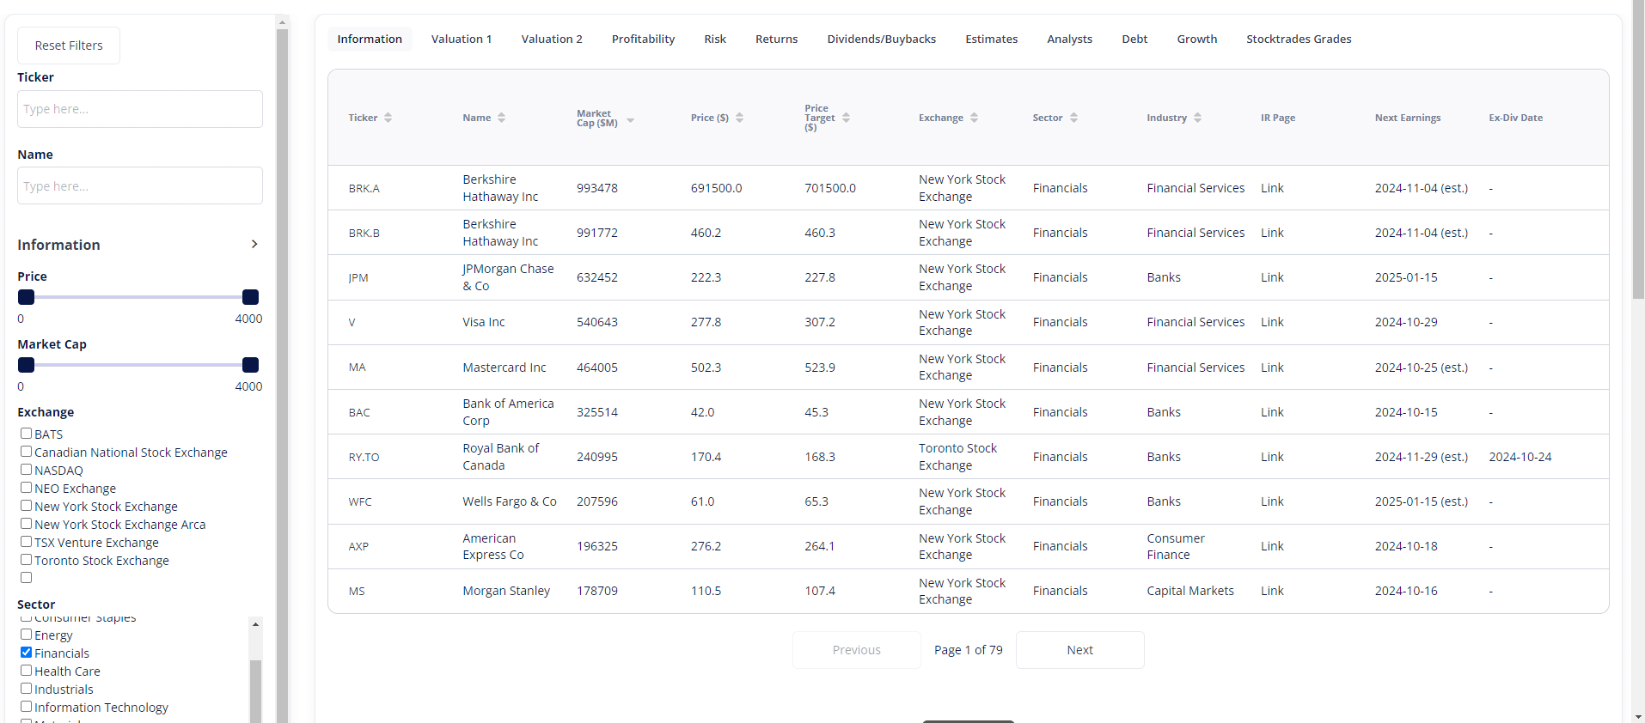1645x723 pixels.
Task: Click the Industry column sort arrows
Action: coord(1197,118)
